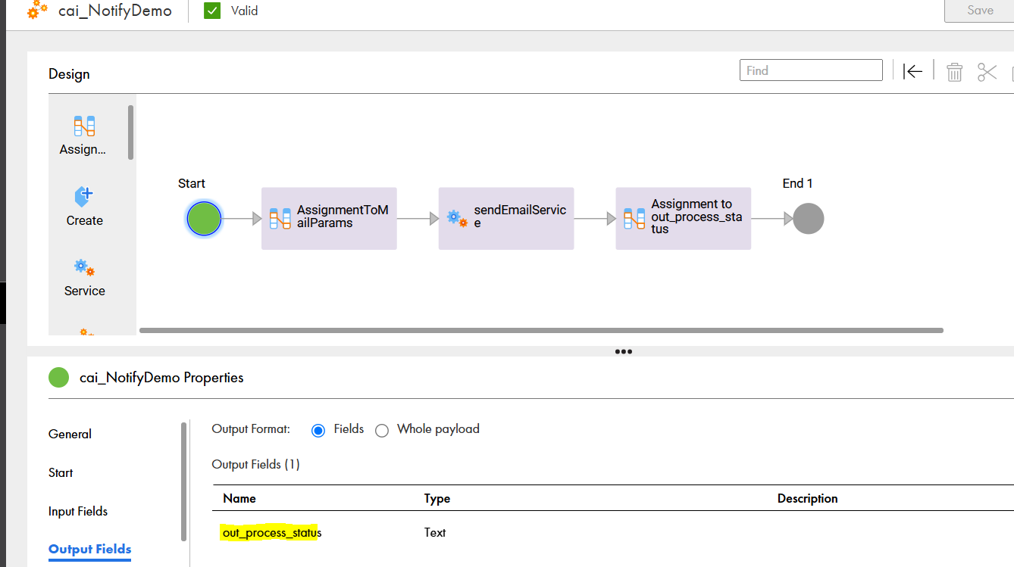1014x567 pixels.
Task: Click the design canvas horizontal scrollbar
Action: pyautogui.click(x=541, y=330)
